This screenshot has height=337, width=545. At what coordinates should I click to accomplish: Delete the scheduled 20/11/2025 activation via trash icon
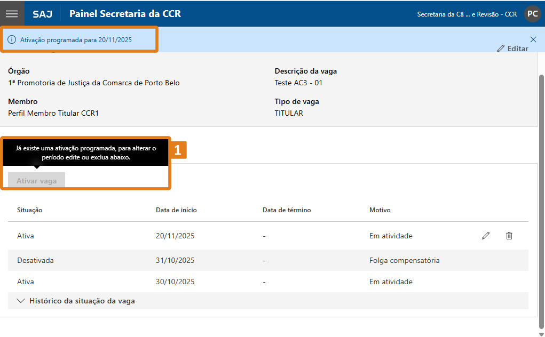(509, 236)
